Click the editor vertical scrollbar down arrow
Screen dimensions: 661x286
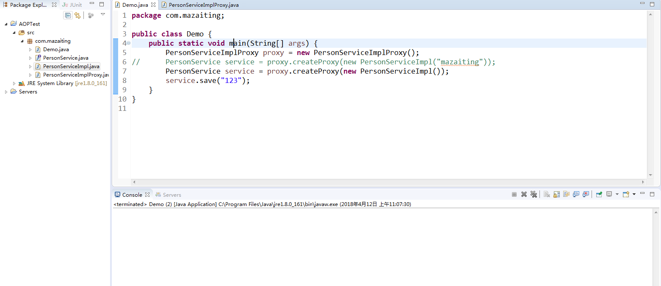click(x=650, y=175)
